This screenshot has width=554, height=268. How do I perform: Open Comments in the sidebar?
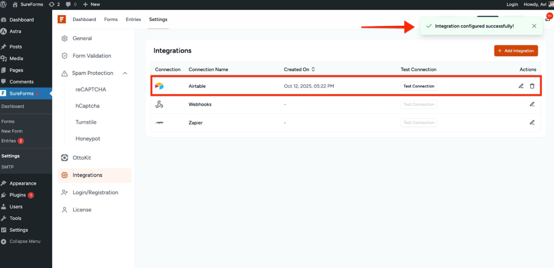[22, 82]
